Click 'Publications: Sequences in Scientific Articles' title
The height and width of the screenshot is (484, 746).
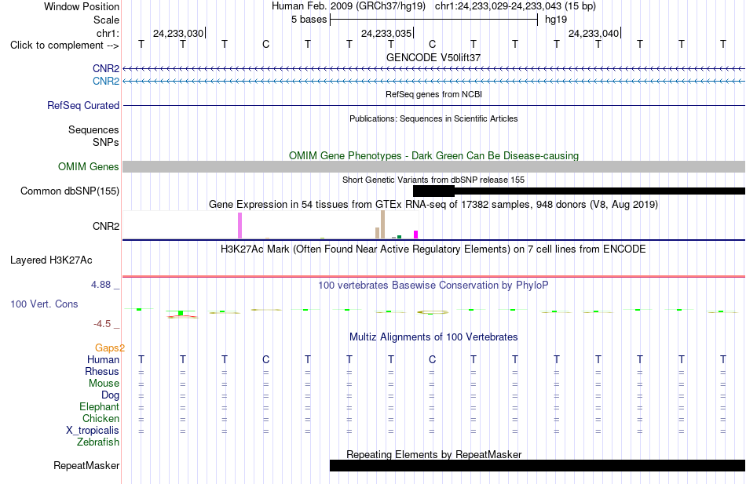[x=433, y=118]
